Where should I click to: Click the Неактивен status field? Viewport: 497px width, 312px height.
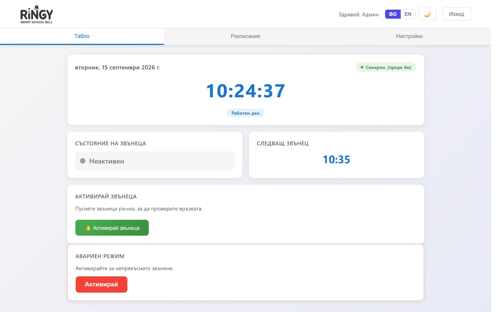tap(155, 161)
